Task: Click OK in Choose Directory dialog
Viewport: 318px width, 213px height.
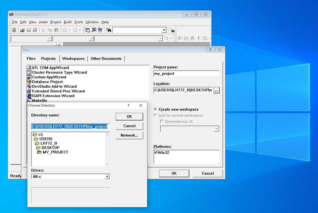Action: (x=129, y=116)
